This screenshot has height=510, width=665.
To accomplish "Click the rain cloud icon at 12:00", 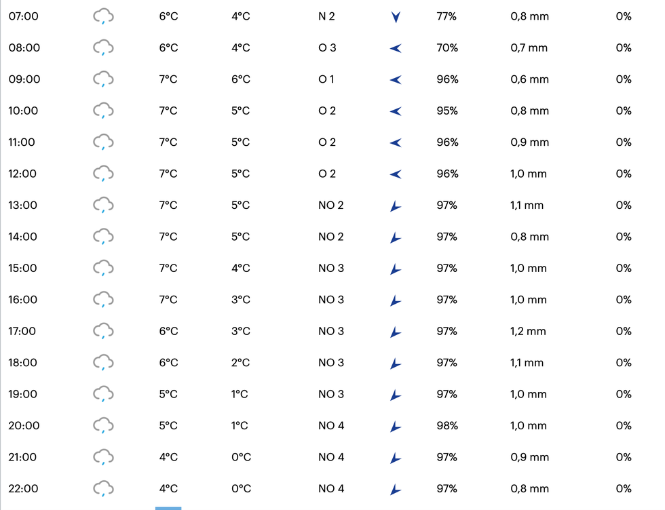I will pos(103,174).
